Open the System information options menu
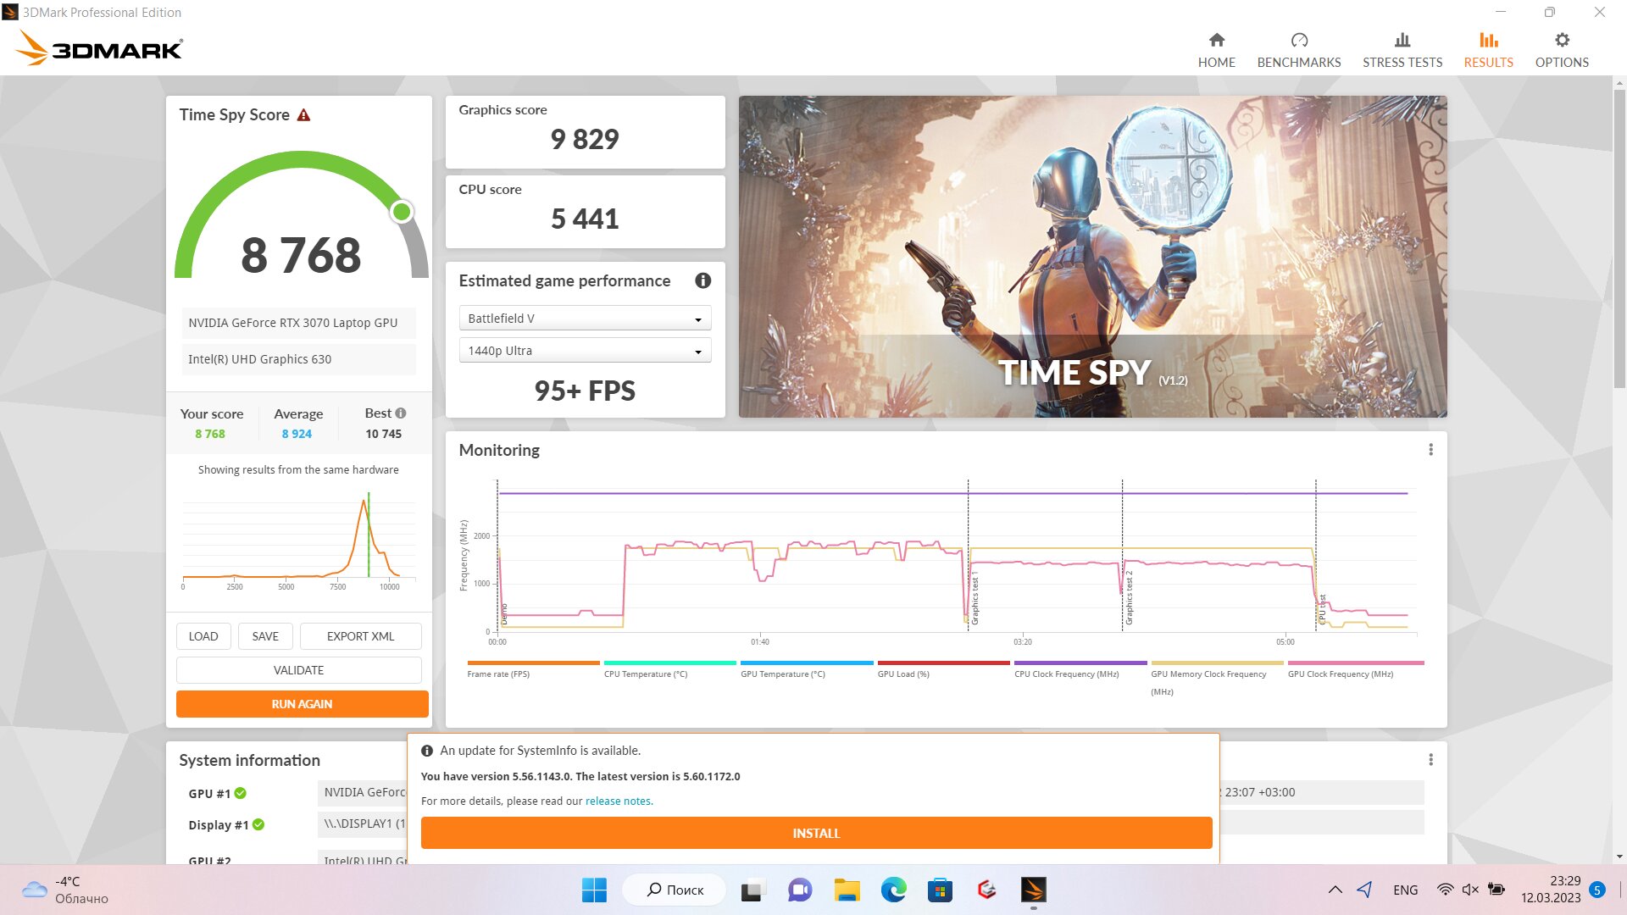Screen dimensions: 1627x915 coord(1430,760)
